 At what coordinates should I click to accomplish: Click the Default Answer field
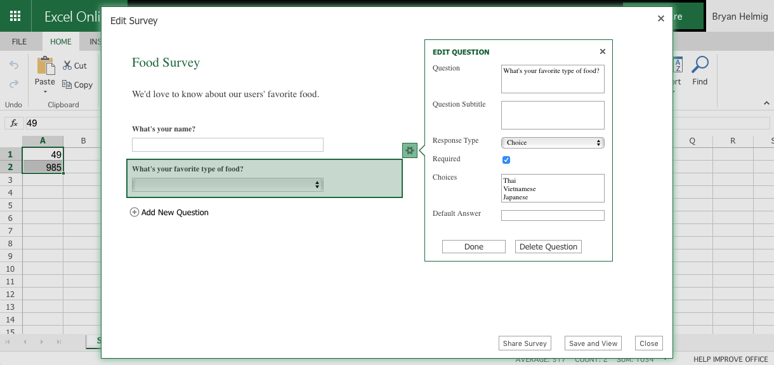click(x=553, y=216)
